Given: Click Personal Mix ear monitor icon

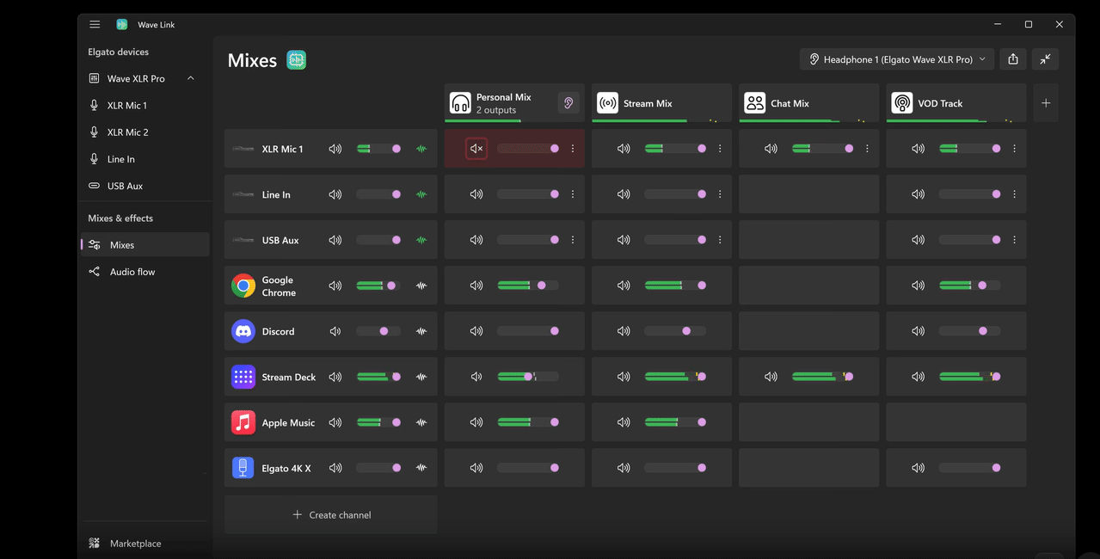Looking at the screenshot, I should pos(568,103).
